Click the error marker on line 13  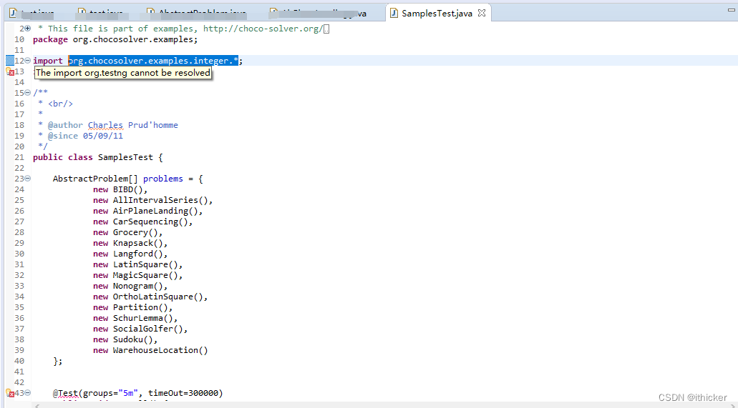click(10, 72)
